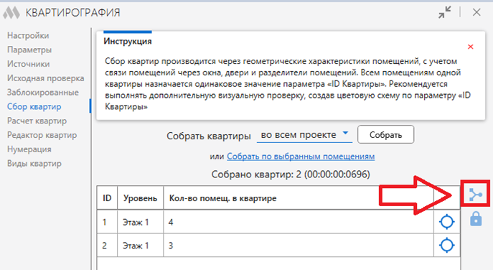The image size is (493, 270).
Task: Click the 'Собрано квартир: 2' status text
Action: point(290,174)
